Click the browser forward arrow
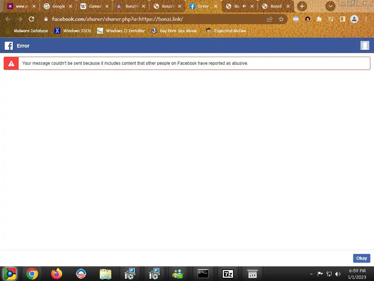This screenshot has width=374, height=281. coord(20,19)
